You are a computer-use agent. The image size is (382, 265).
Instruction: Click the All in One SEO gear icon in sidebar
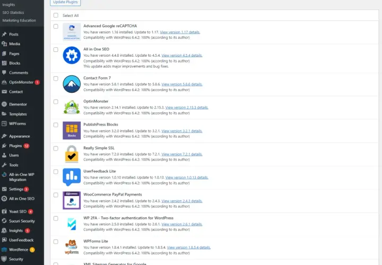pyautogui.click(x=4, y=199)
